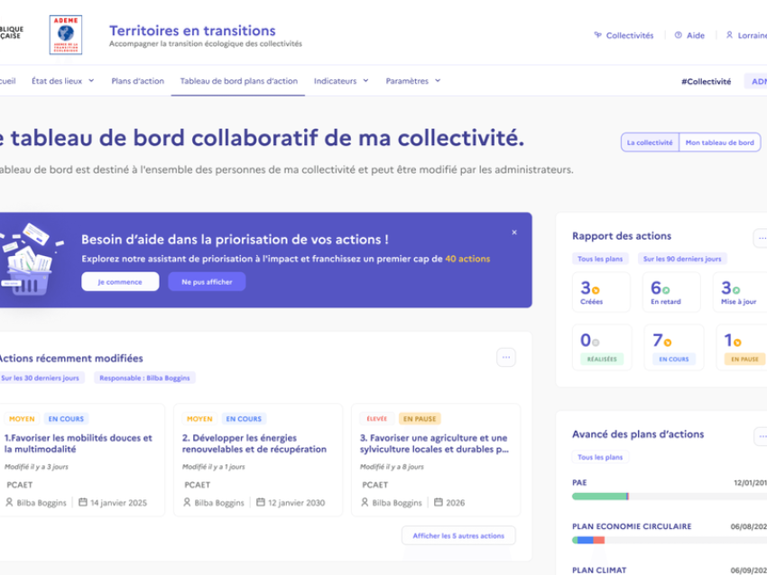Close the prioritization help banner

click(x=514, y=233)
